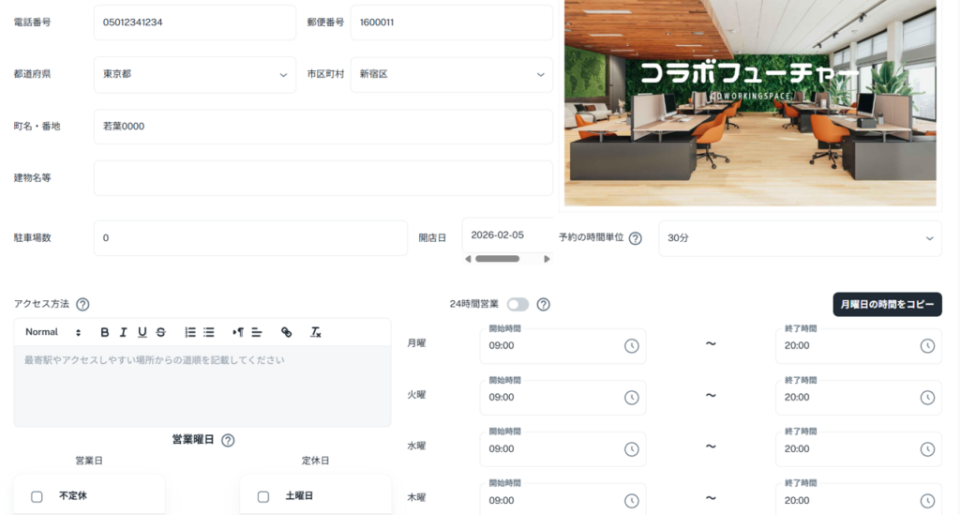The width and height of the screenshot is (960, 515).
Task: Insert a numbered list in editor
Action: click(190, 332)
